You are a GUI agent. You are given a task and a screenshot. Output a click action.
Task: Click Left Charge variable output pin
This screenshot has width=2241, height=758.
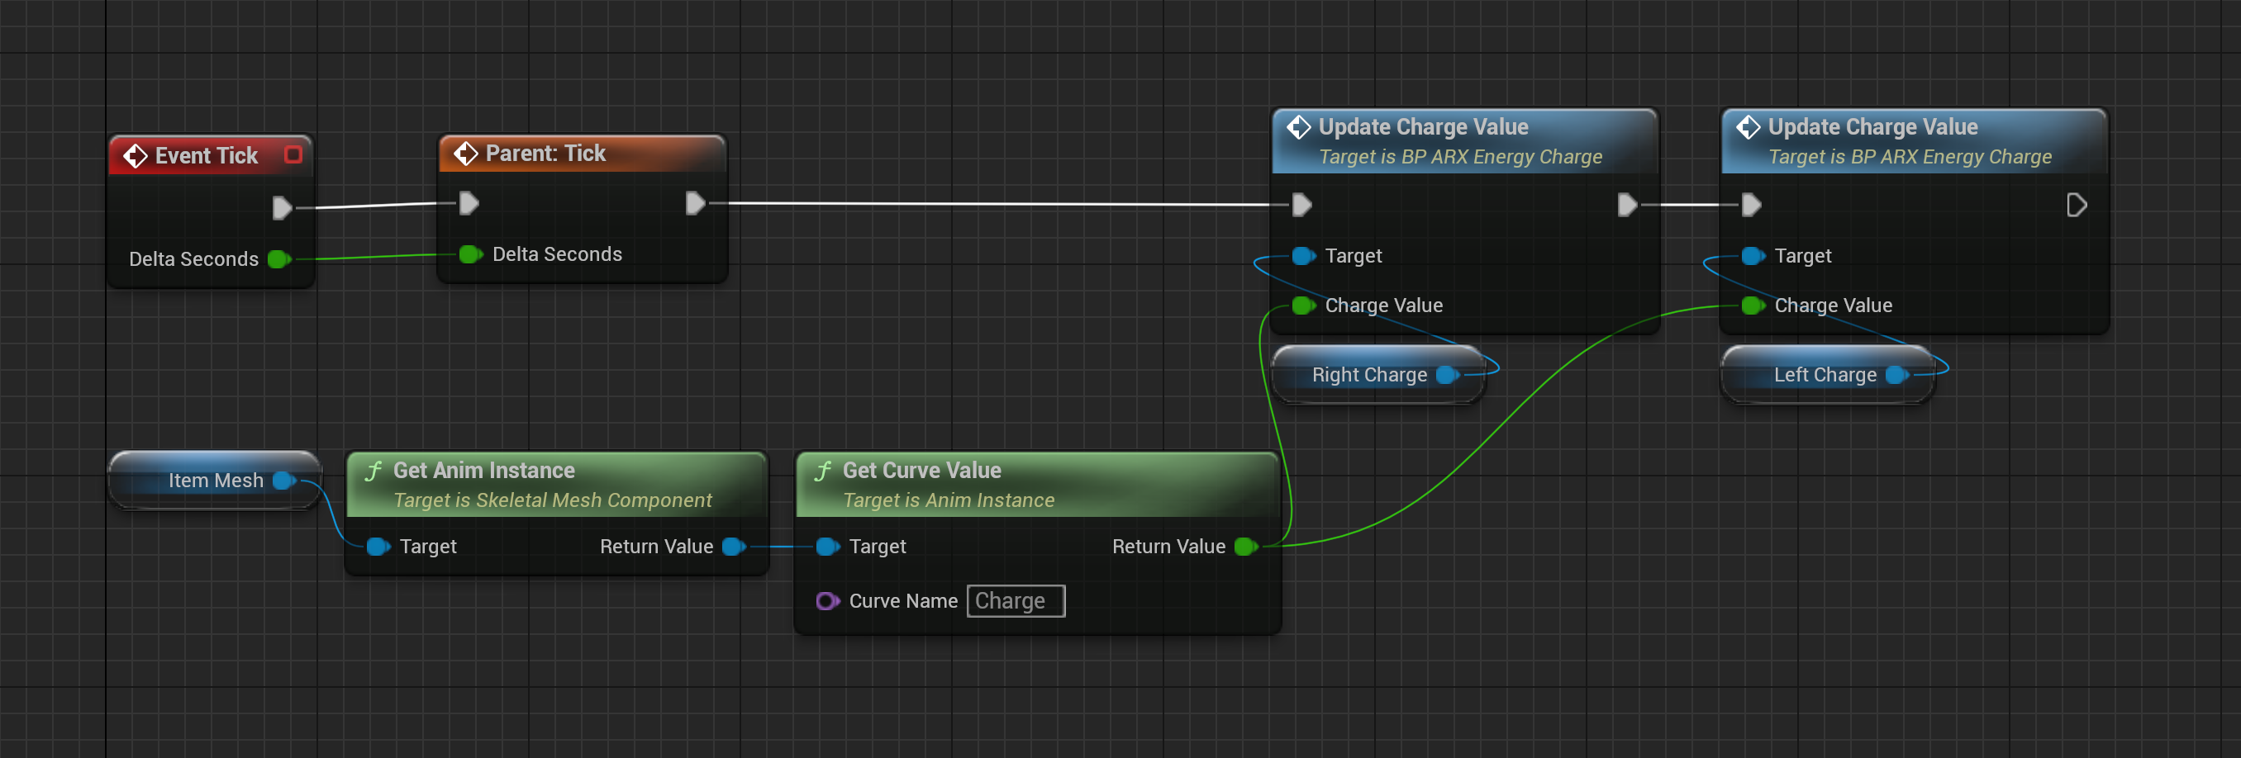click(x=1897, y=376)
